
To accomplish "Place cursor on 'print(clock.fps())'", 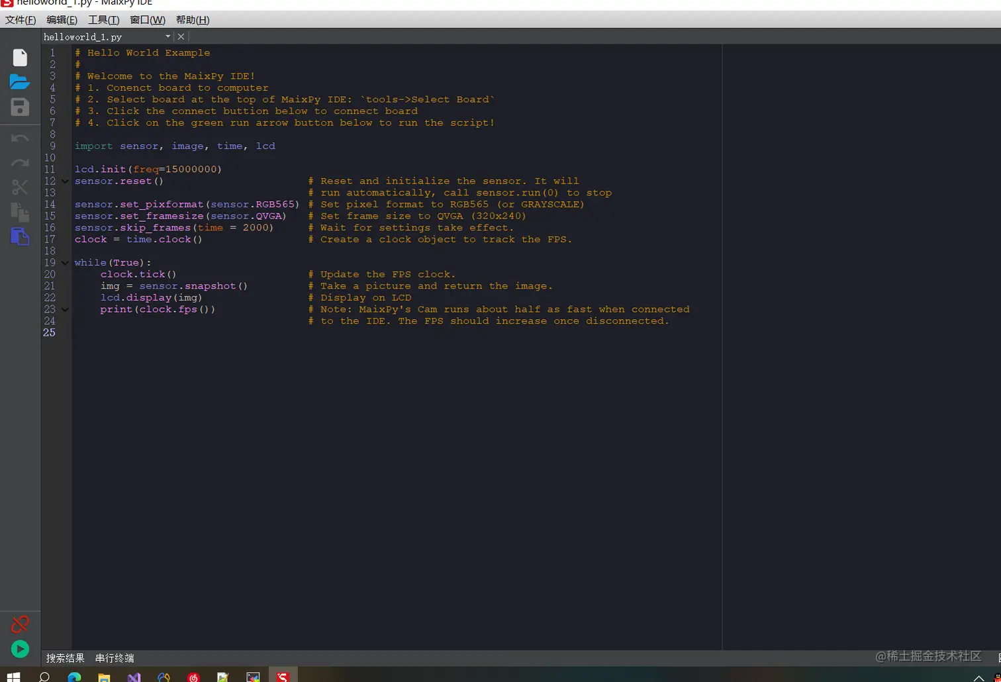I will 158,310.
